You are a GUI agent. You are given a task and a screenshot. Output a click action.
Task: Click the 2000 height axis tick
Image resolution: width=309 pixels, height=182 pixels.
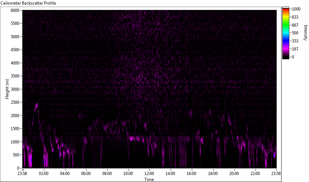(x=15, y=116)
